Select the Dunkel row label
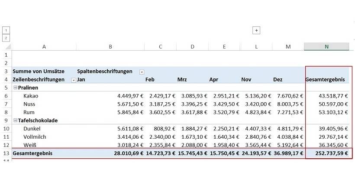The image size is (355, 169). (32, 129)
